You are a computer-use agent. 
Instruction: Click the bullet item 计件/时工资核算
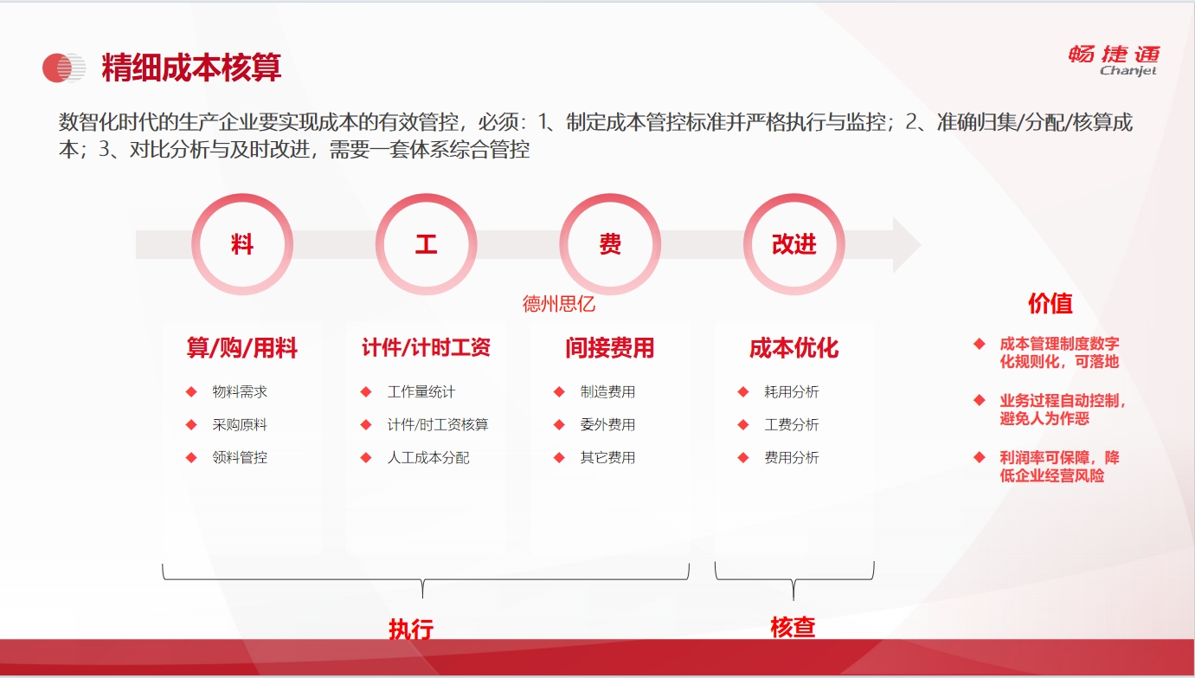(x=438, y=425)
